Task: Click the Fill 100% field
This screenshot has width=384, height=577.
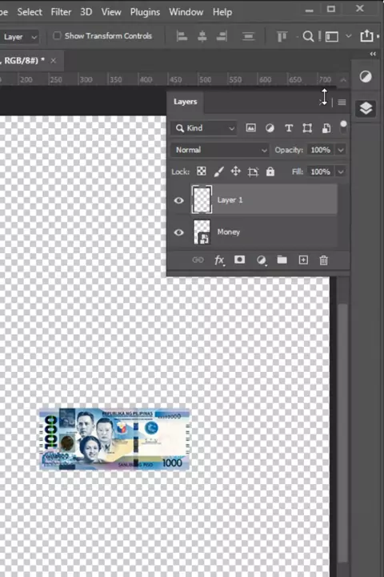Action: click(x=321, y=171)
